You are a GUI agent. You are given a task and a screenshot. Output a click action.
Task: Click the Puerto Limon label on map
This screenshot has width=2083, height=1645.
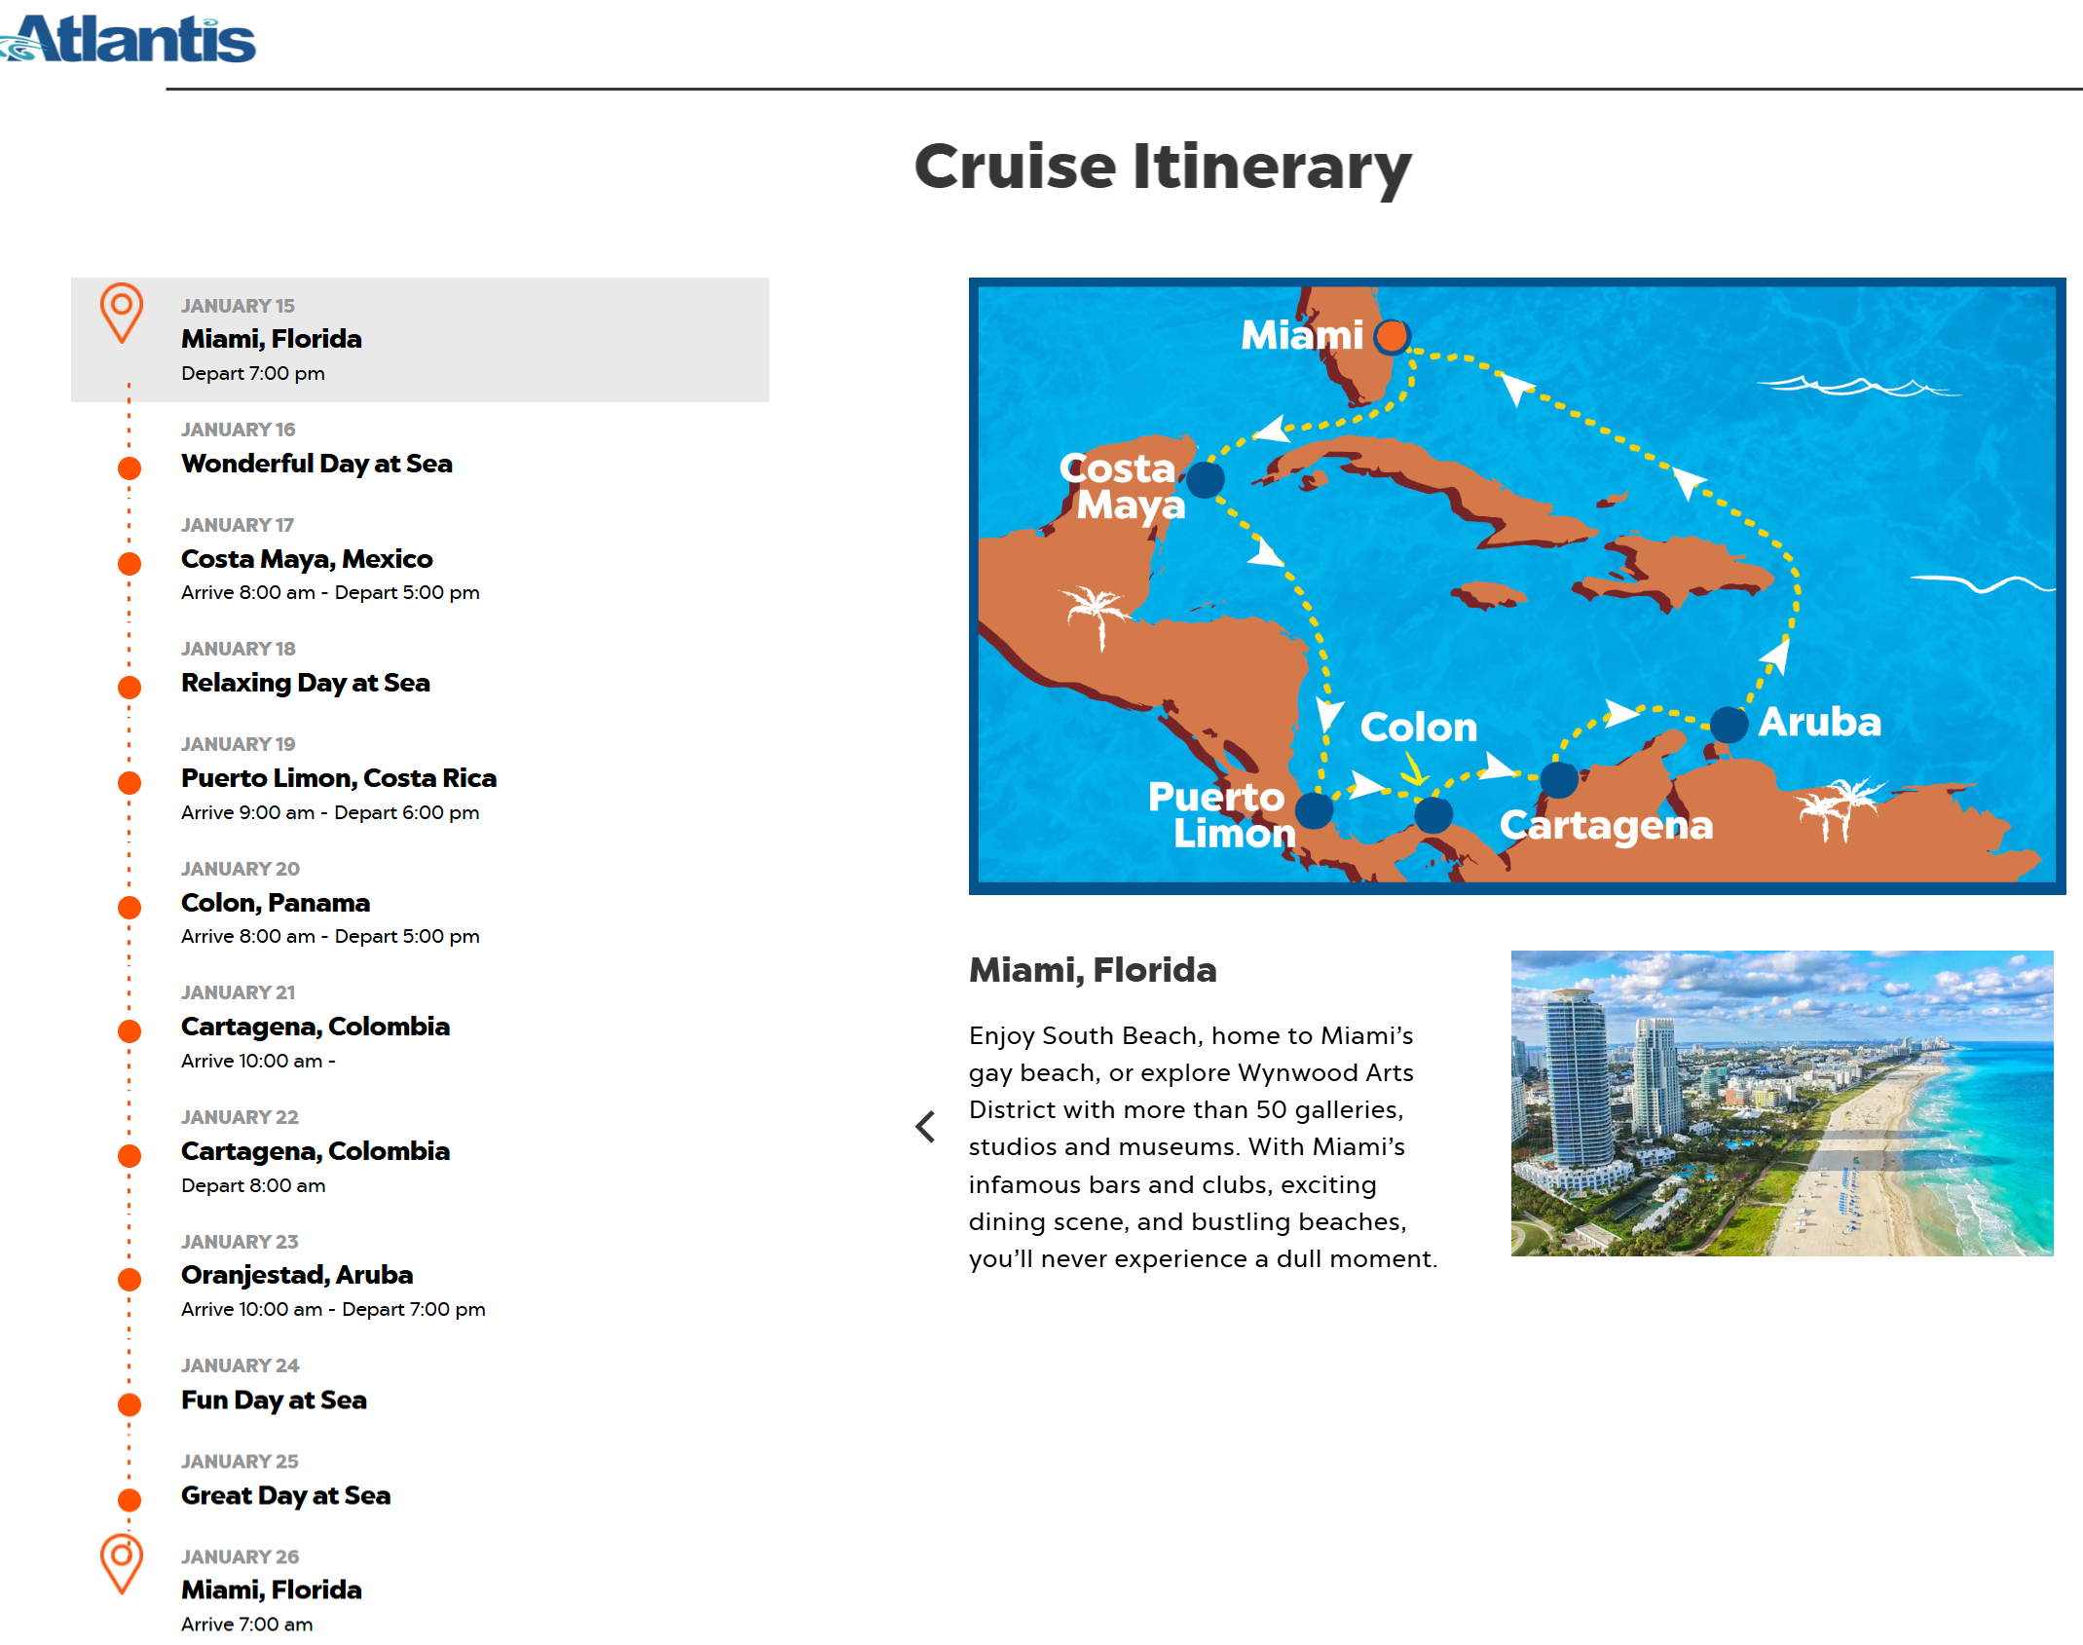(x=1222, y=814)
